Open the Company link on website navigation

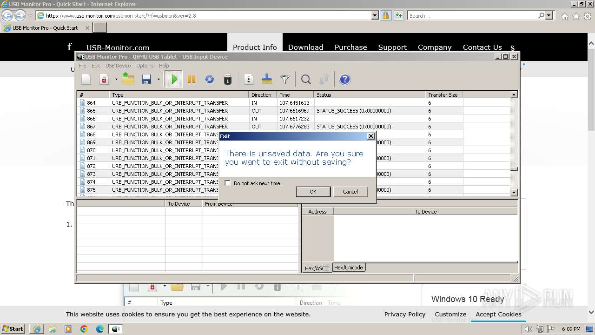(x=435, y=47)
